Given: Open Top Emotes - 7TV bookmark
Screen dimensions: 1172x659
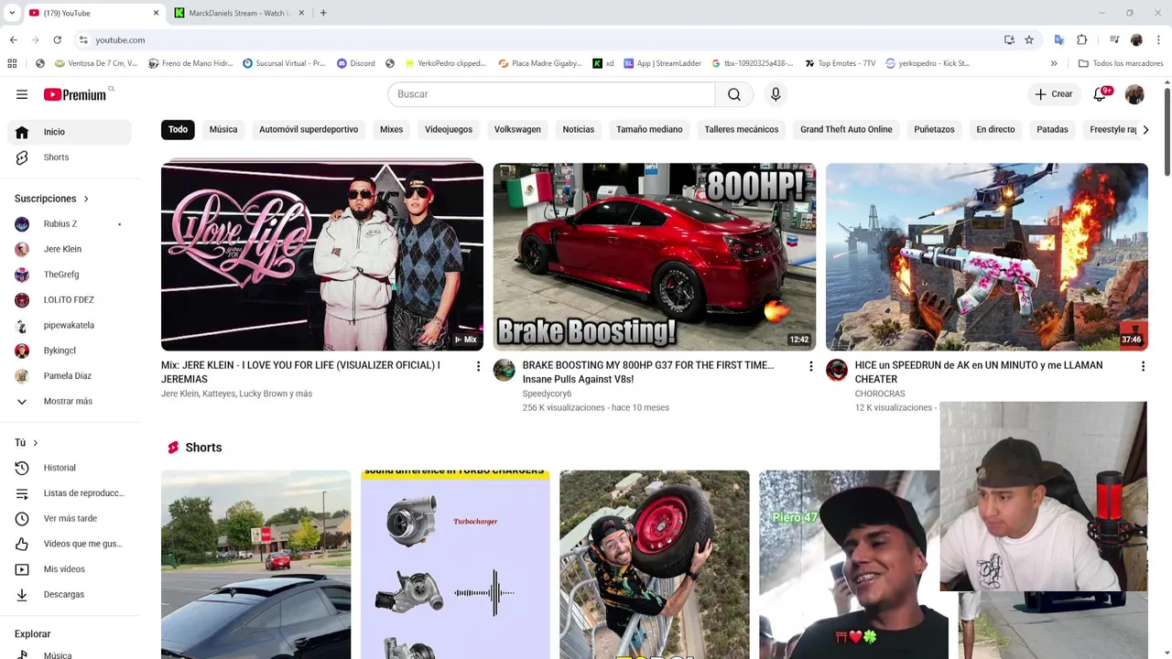Looking at the screenshot, I should click(x=841, y=63).
